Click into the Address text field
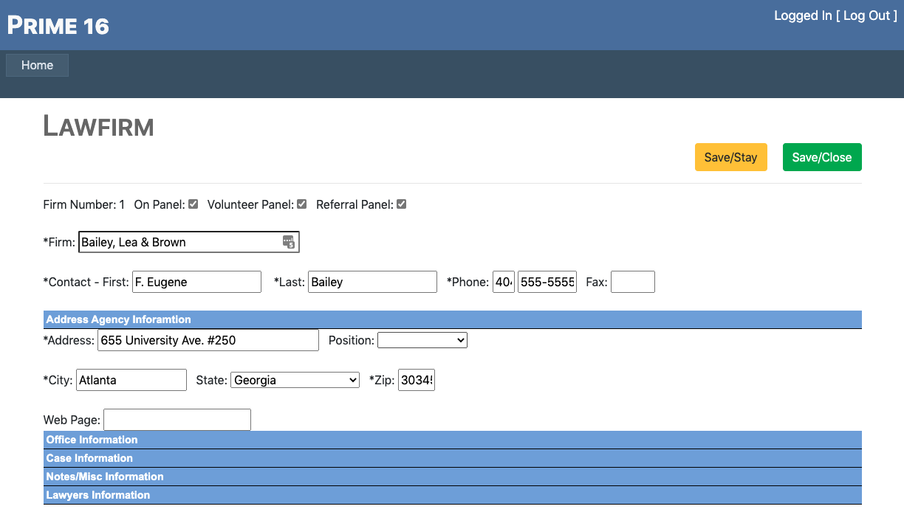This screenshot has width=904, height=509. (x=208, y=340)
